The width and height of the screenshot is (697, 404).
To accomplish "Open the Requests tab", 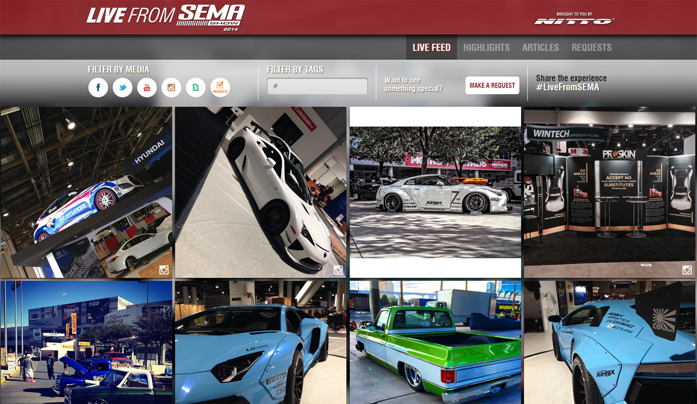I will (x=591, y=48).
